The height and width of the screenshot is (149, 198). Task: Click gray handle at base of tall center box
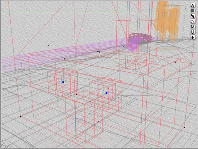click(98, 121)
